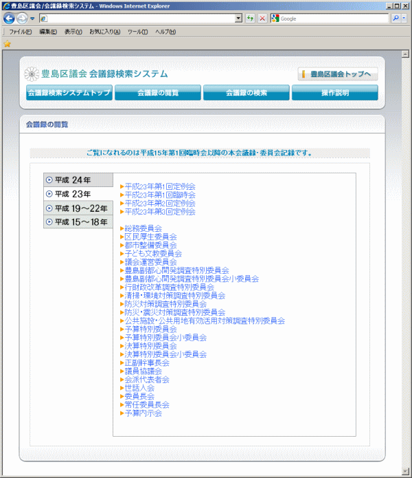Open the 表示 menu

(73, 32)
